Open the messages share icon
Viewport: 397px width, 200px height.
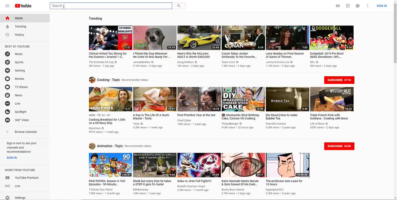point(358,6)
